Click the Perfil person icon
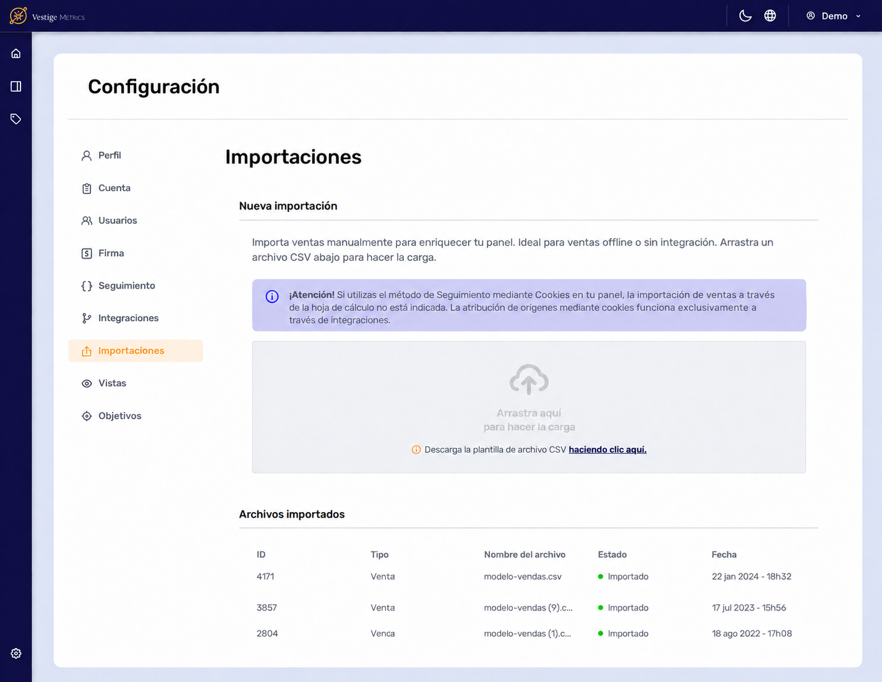 click(87, 156)
